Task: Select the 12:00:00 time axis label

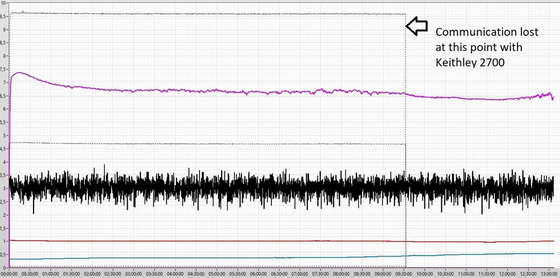Action: 506,275
